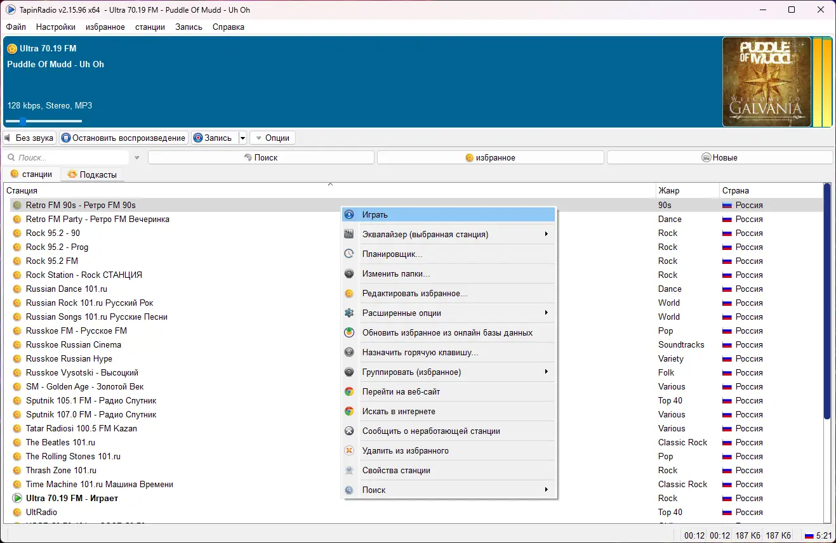Choose Играть in the context menu
Viewport: 836px width, 543px height.
449,215
